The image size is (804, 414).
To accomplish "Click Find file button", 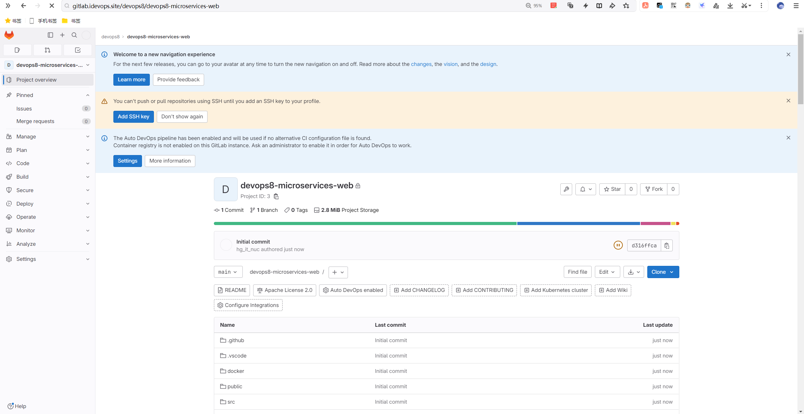I will coord(577,272).
